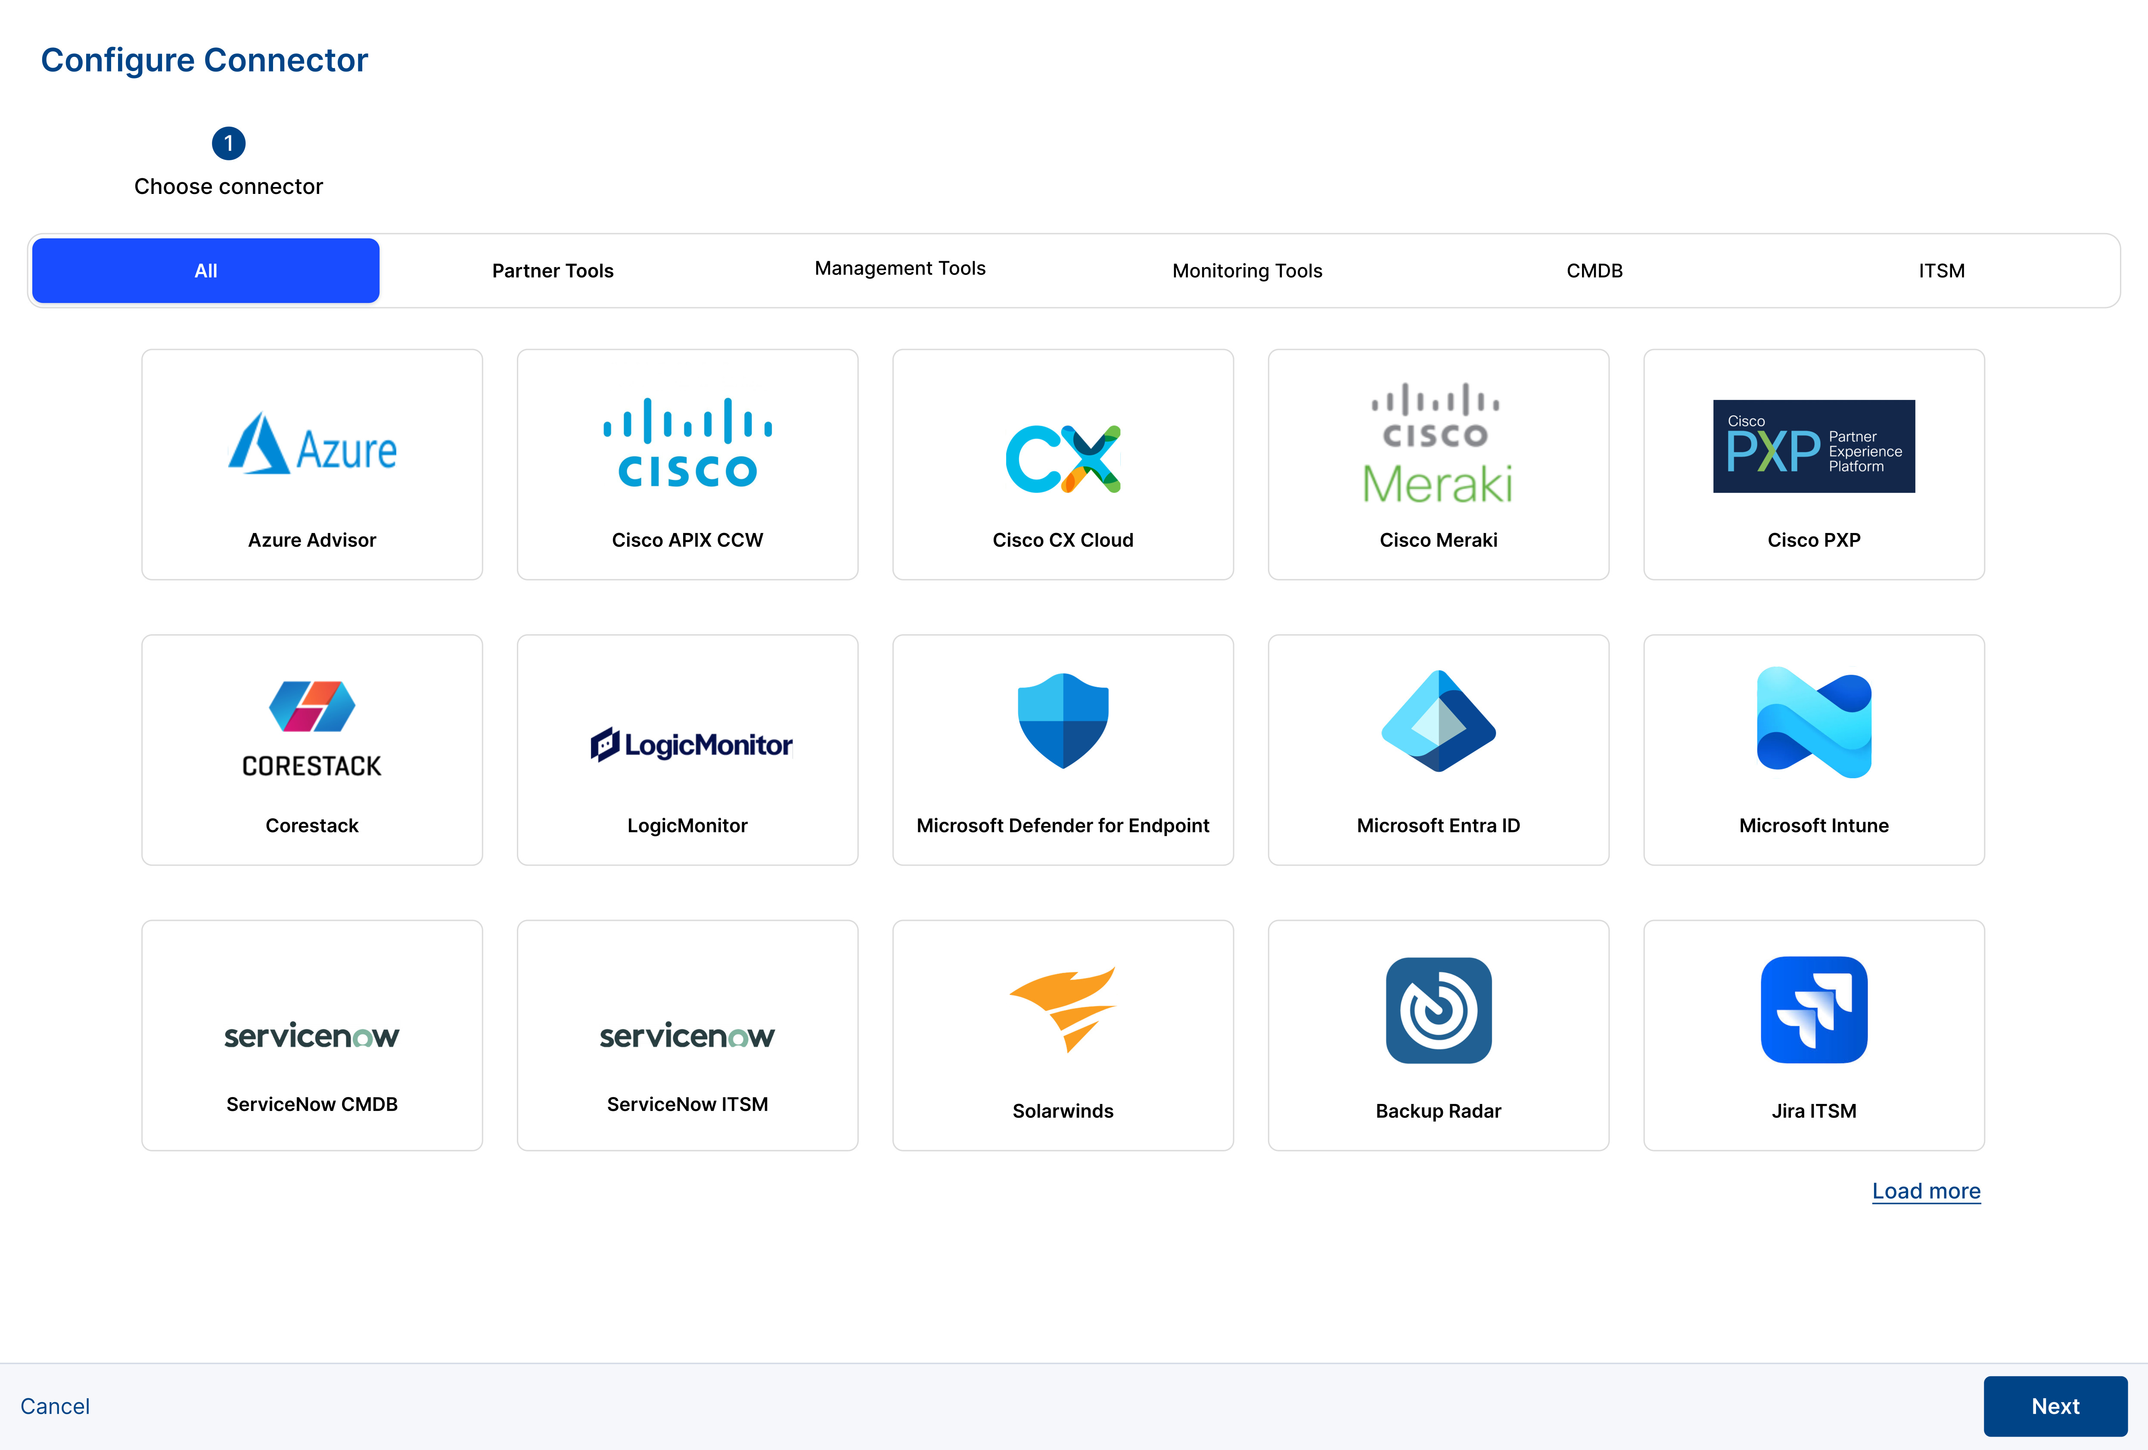Open the Monitoring Tools tab

coord(1247,271)
